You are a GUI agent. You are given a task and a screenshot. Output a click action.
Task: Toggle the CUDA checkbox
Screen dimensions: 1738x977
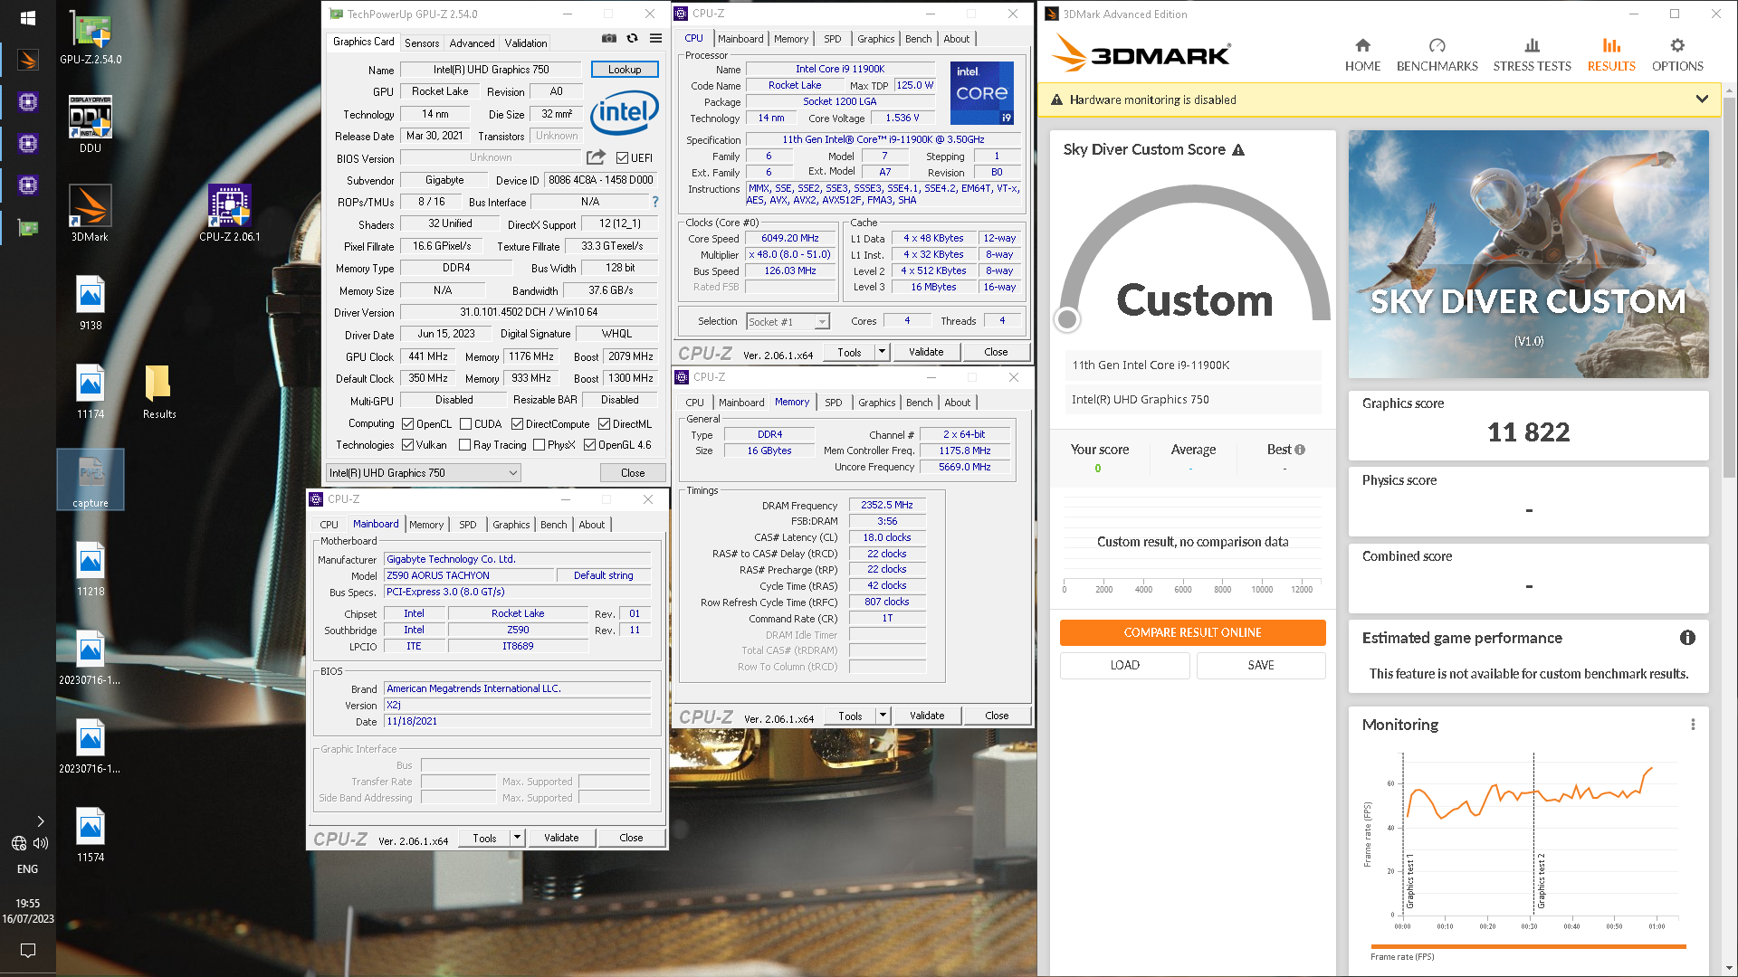pos(465,423)
